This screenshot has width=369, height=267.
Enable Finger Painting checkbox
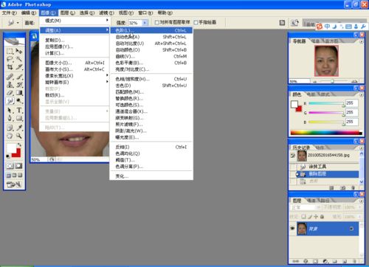[x=196, y=22]
